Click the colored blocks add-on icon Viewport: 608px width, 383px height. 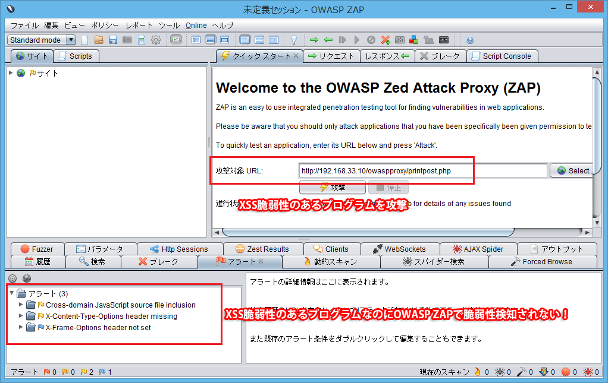tap(413, 40)
